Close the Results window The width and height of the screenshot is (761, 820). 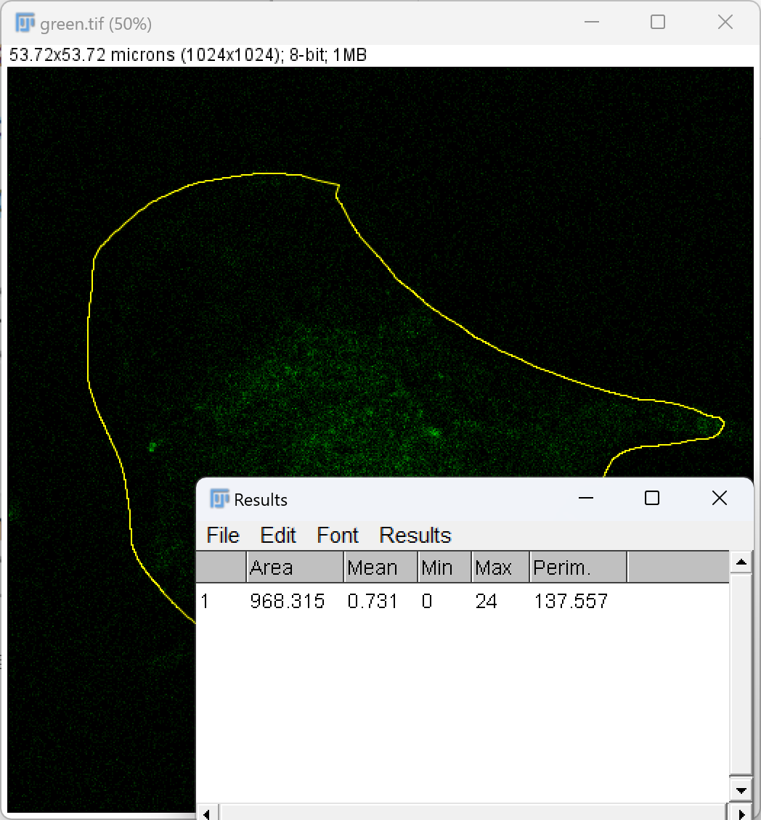point(720,498)
